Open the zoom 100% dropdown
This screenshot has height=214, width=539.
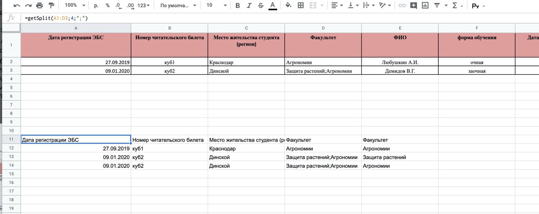coord(75,5)
